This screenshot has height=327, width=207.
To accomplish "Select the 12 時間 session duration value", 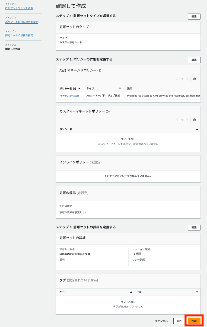I will point(136,254).
